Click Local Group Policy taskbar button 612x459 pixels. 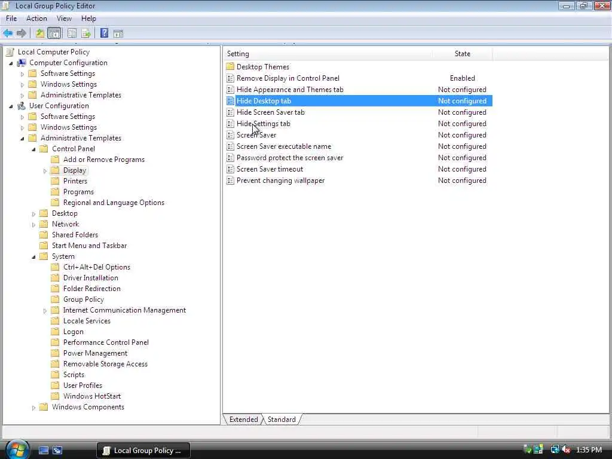point(143,451)
